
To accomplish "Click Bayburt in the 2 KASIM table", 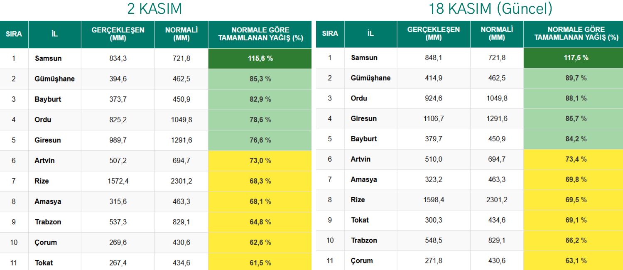I will pyautogui.click(x=48, y=99).
